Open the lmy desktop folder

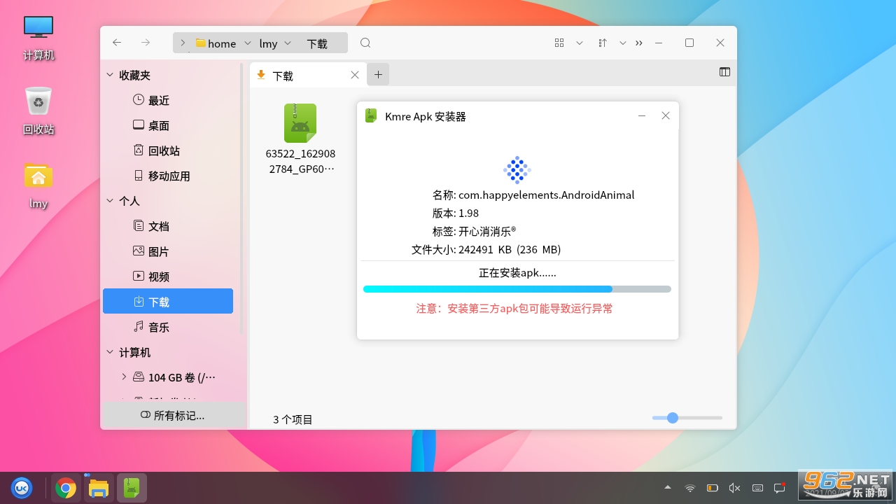coord(38,185)
